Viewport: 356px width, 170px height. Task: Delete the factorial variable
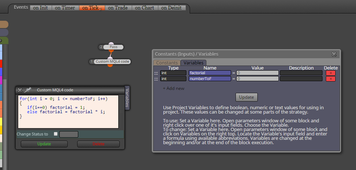[x=331, y=73]
